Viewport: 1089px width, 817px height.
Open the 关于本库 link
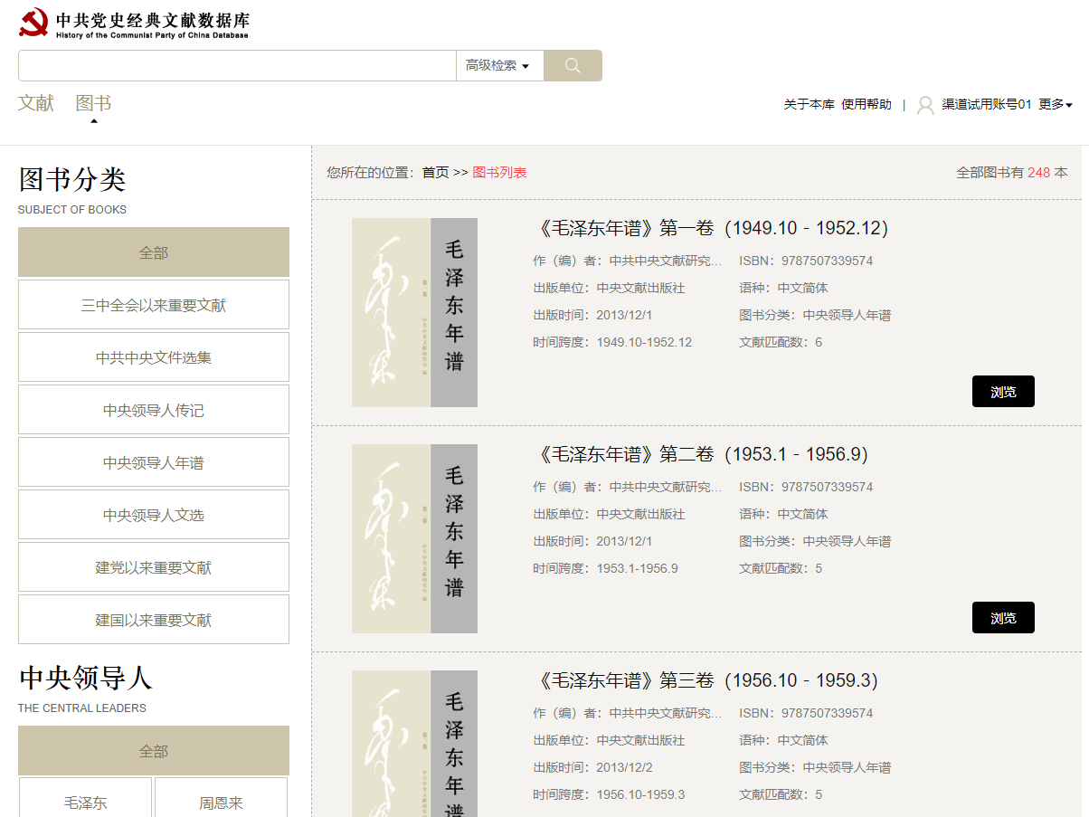(809, 105)
